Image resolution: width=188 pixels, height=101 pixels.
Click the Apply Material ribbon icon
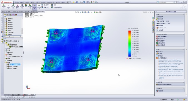[x=8, y=7]
